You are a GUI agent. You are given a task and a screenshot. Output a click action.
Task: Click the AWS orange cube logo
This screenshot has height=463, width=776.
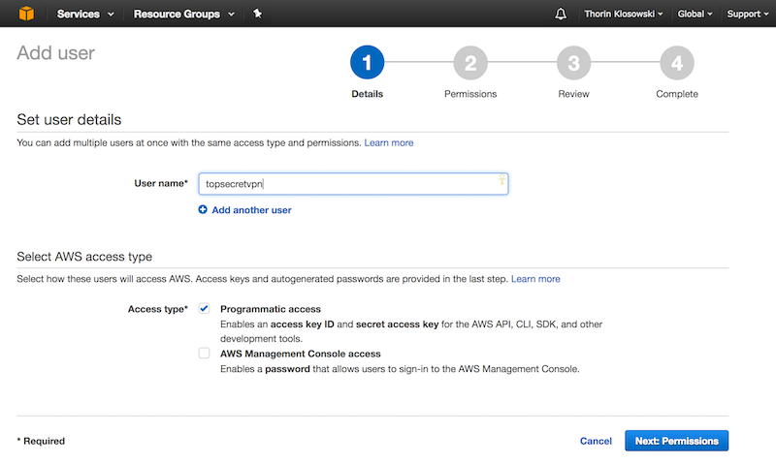point(26,14)
